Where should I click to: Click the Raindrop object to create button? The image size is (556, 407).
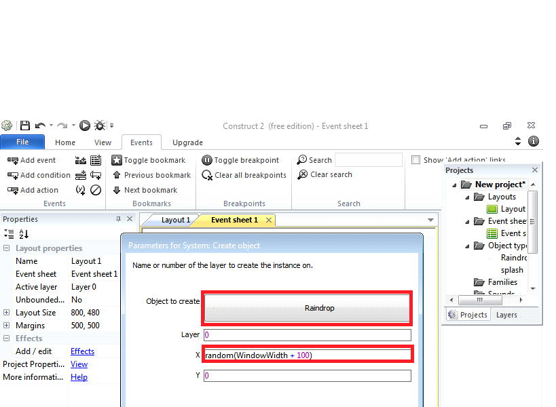click(x=307, y=308)
